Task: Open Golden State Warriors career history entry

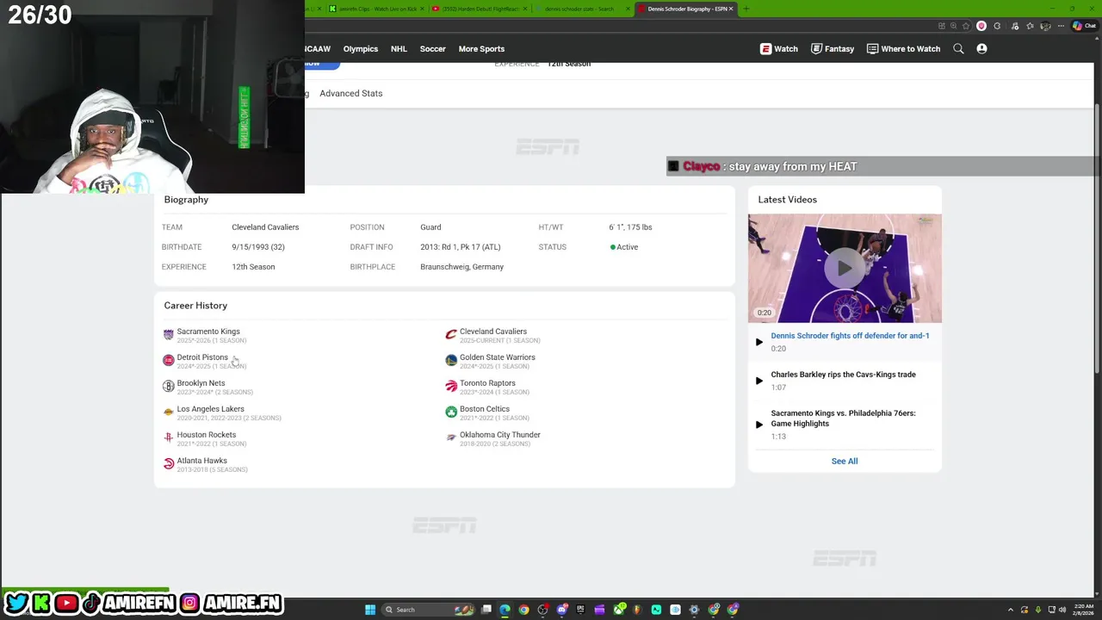Action: coord(497,357)
